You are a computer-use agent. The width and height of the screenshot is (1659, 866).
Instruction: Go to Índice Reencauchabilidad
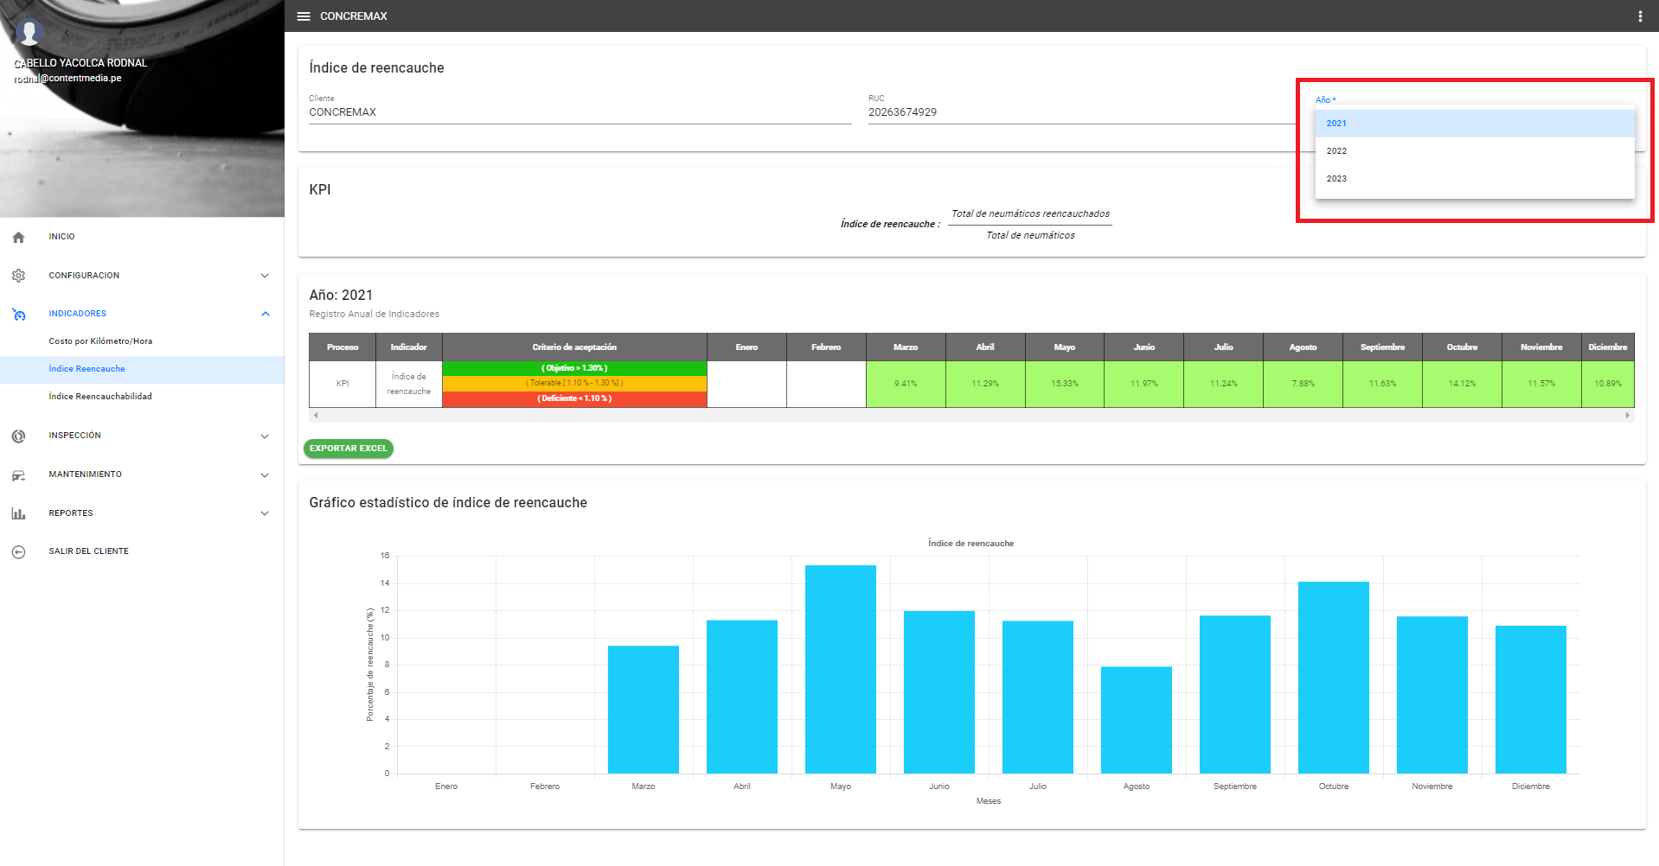(100, 397)
